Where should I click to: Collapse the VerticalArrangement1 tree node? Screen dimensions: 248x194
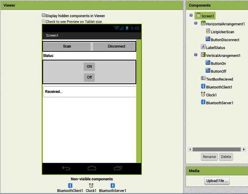[196, 55]
